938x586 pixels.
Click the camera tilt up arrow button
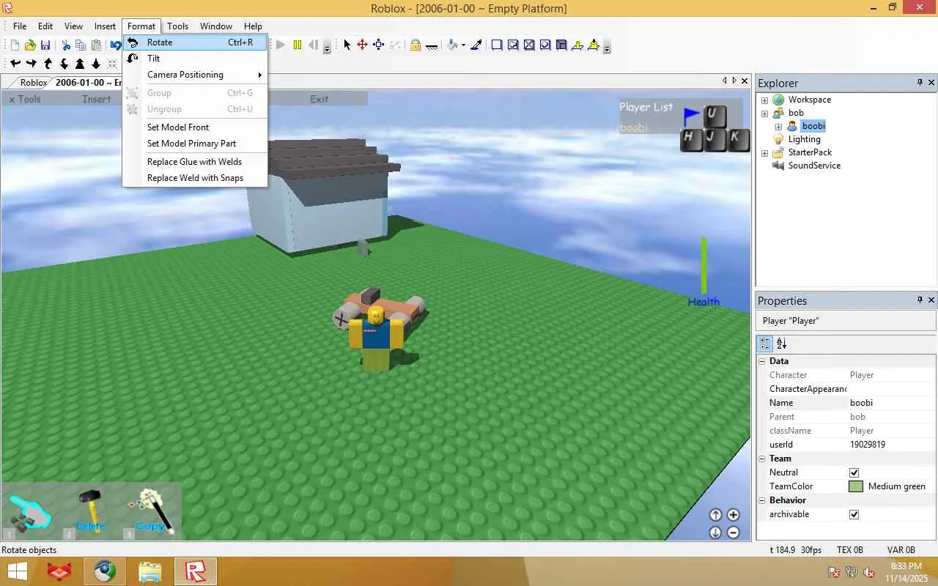pos(715,515)
